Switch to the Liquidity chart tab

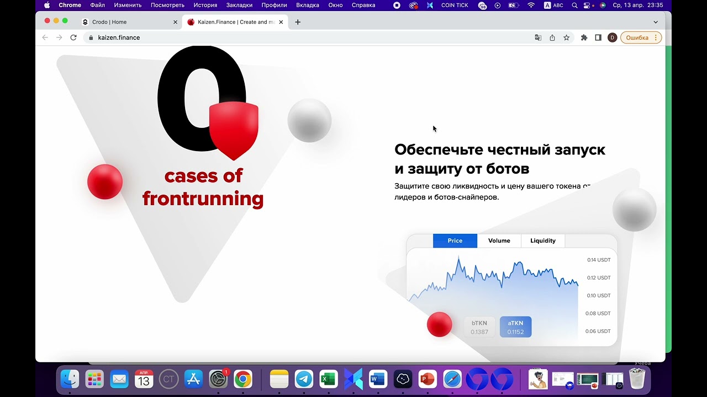543,240
